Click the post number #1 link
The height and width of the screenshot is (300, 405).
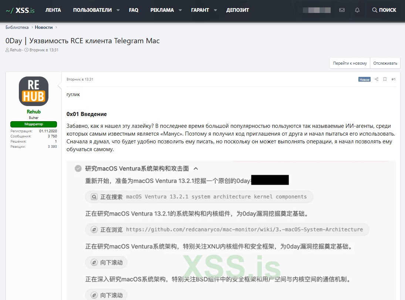tap(393, 79)
